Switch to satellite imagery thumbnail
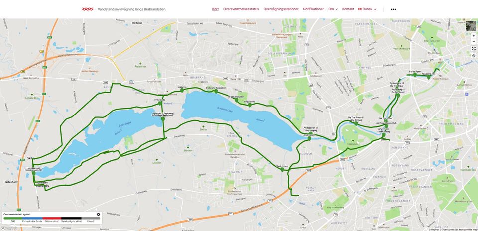Viewport: 478px width, 231px height. pyautogui.click(x=471, y=25)
